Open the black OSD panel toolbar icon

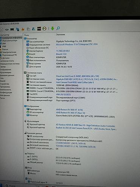pyautogui.click(x=39, y=29)
